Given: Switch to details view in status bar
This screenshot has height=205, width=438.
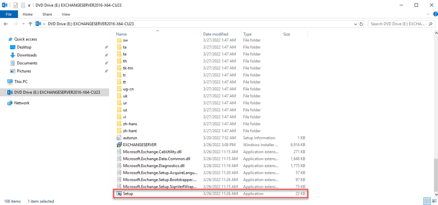Looking at the screenshot, I should click(426, 201).
